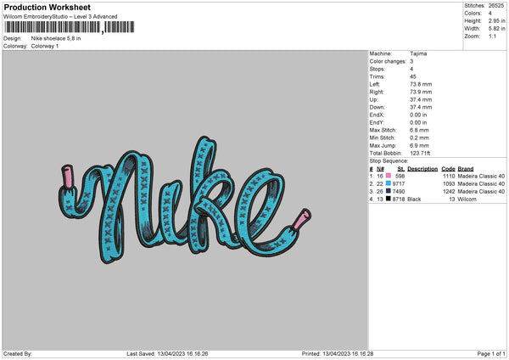This screenshot has width=509, height=360.
Task: Click 'Wilcom EmbroideryStudio – Level 3 Advanced' text
Action: click(x=60, y=17)
